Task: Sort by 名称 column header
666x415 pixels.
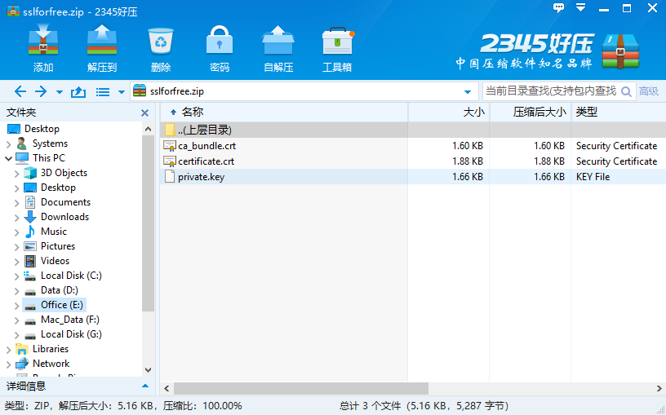Action: coord(284,112)
